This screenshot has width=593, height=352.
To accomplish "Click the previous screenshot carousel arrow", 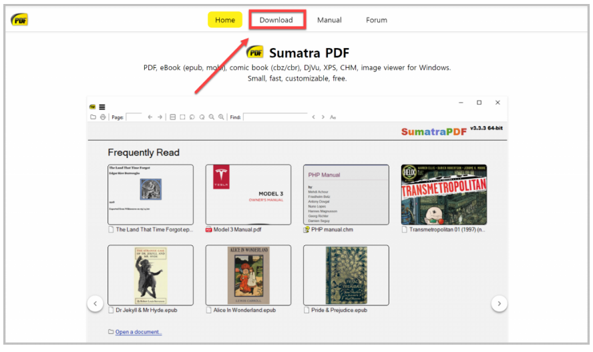I will [95, 303].
